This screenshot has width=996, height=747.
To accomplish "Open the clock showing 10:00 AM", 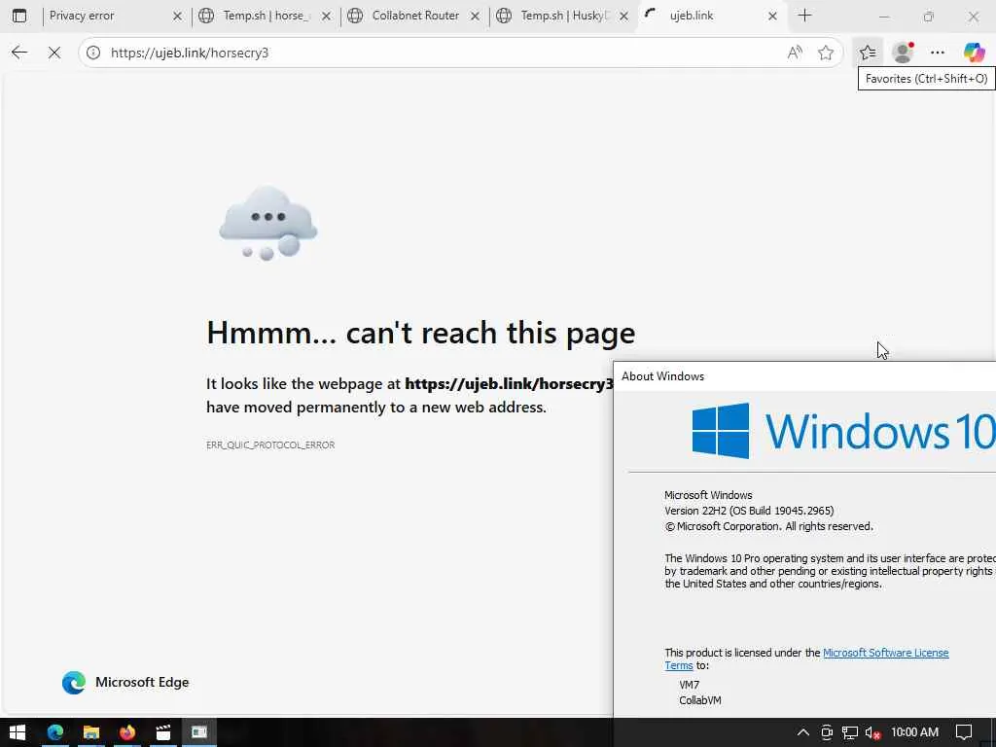I will click(x=914, y=732).
